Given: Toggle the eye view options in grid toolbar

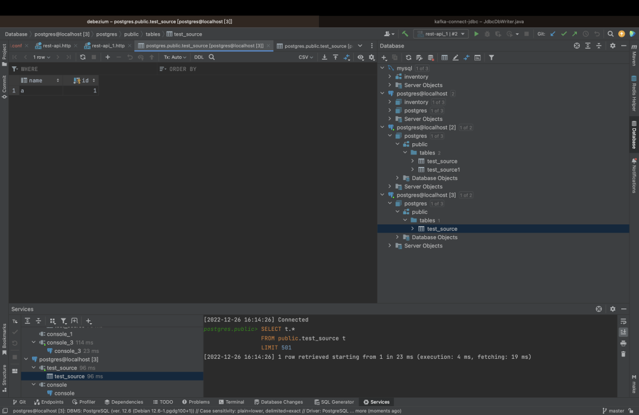Looking at the screenshot, I should (360, 57).
